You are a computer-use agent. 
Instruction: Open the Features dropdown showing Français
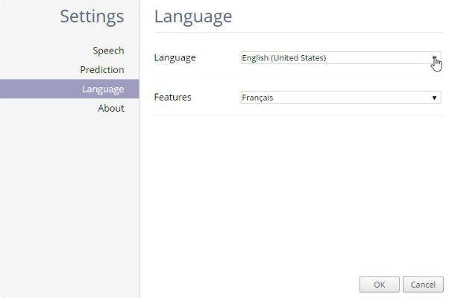(x=341, y=98)
